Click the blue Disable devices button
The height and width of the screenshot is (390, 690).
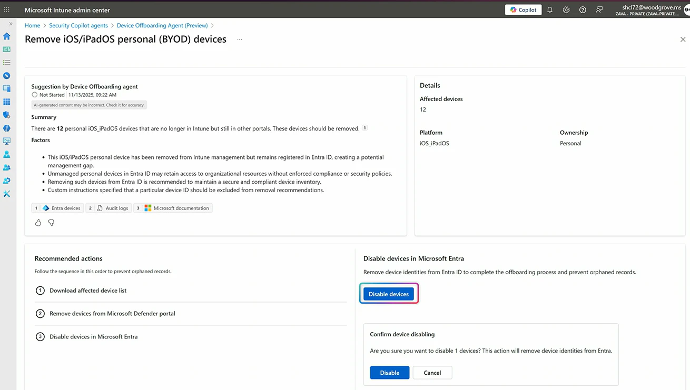click(389, 294)
